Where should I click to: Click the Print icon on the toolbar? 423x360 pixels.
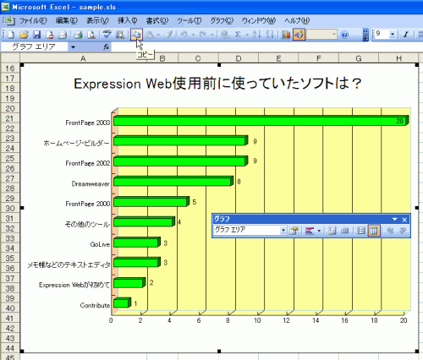(x=63, y=35)
